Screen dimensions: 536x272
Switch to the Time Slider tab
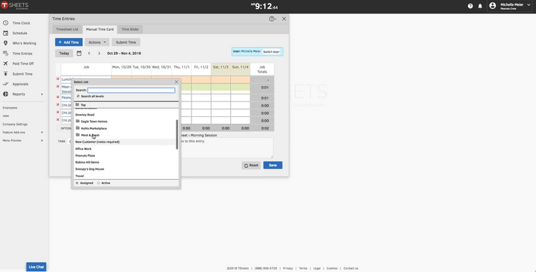point(130,29)
